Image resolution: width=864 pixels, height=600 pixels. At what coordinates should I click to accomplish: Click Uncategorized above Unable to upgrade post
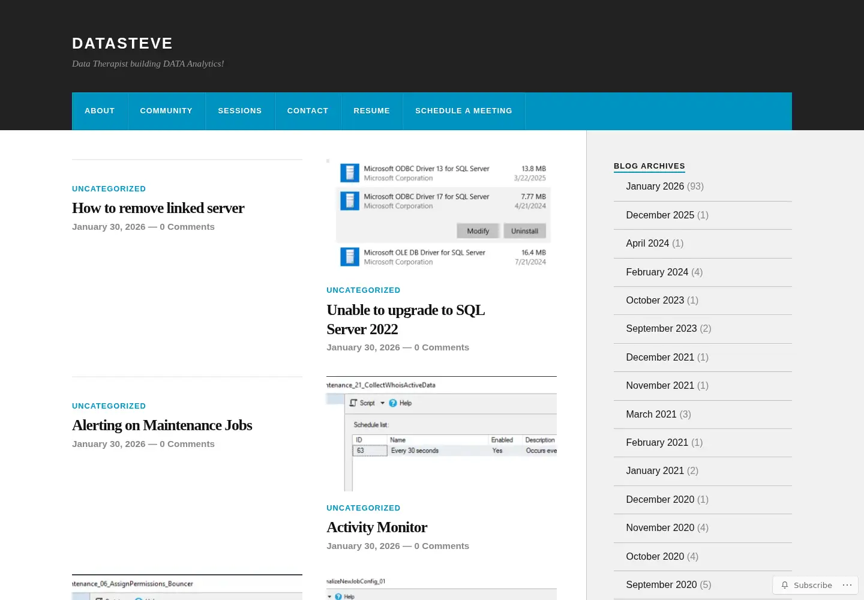(x=364, y=290)
